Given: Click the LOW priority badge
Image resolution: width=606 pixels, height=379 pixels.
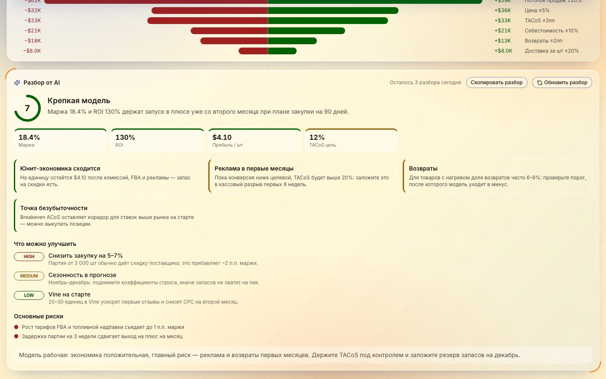Looking at the screenshot, I should (x=29, y=295).
